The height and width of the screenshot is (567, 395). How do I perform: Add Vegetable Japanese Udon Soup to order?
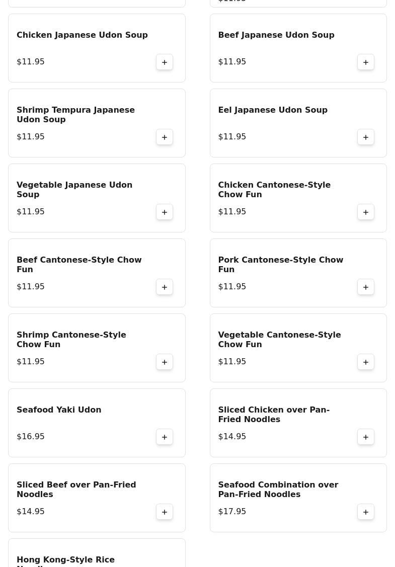coord(165,212)
